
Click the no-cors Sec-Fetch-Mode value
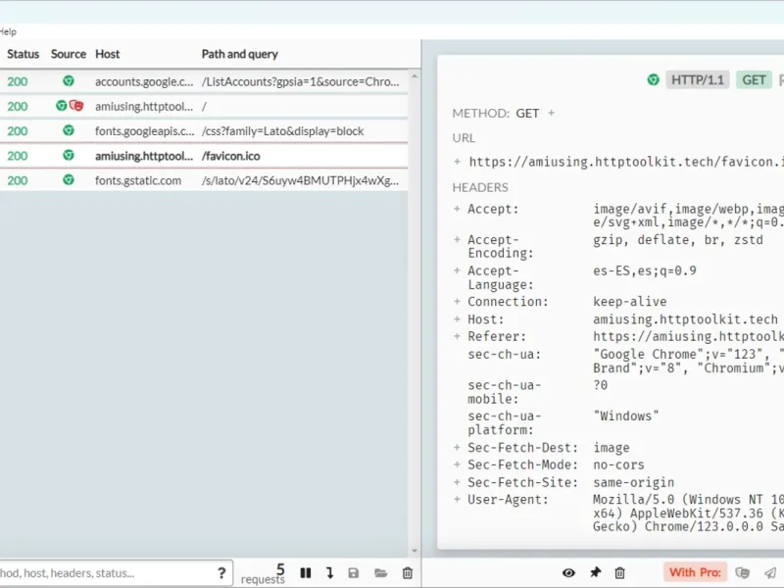[x=618, y=465]
